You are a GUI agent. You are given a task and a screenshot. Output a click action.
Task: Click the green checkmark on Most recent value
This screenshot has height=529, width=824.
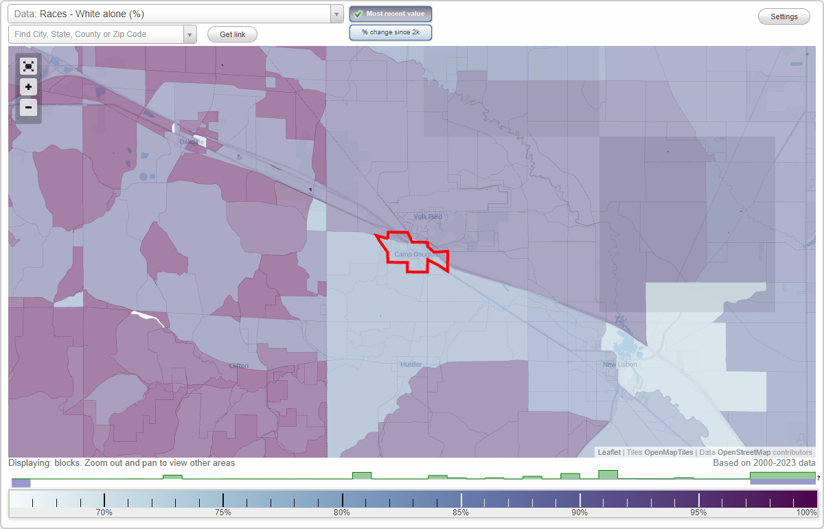pos(358,13)
